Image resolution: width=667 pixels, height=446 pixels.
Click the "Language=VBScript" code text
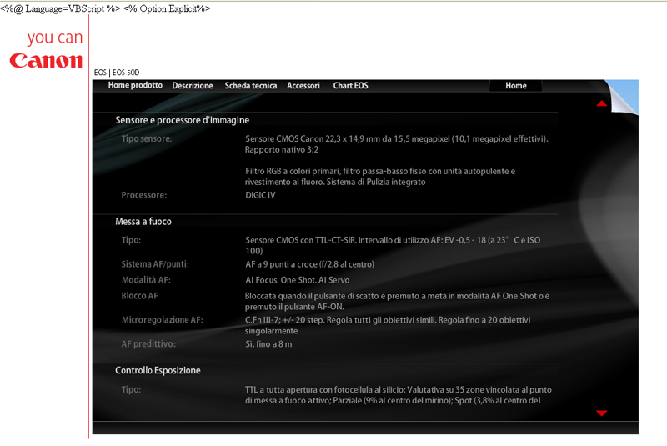[x=65, y=9]
